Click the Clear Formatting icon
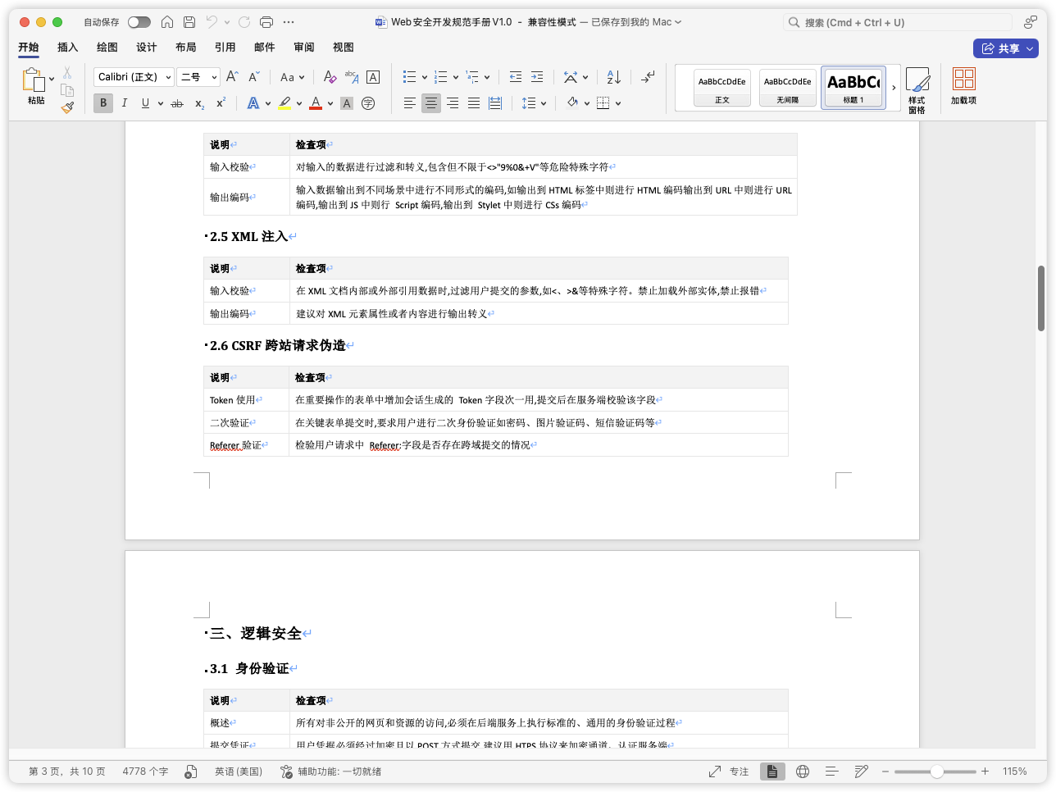Viewport: 1056px width, 792px height. [330, 77]
